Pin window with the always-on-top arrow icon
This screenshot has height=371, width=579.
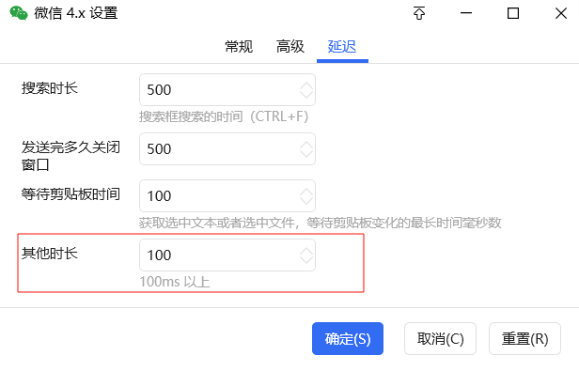419,13
